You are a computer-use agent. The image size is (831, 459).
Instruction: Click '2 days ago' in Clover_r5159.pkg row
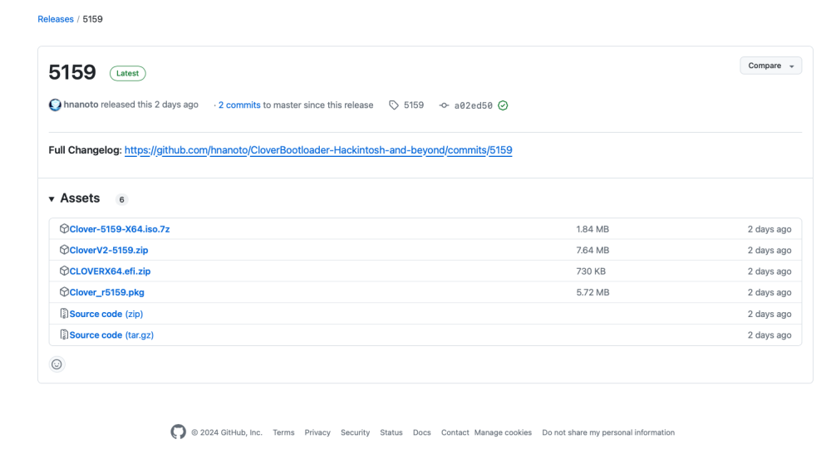(770, 293)
